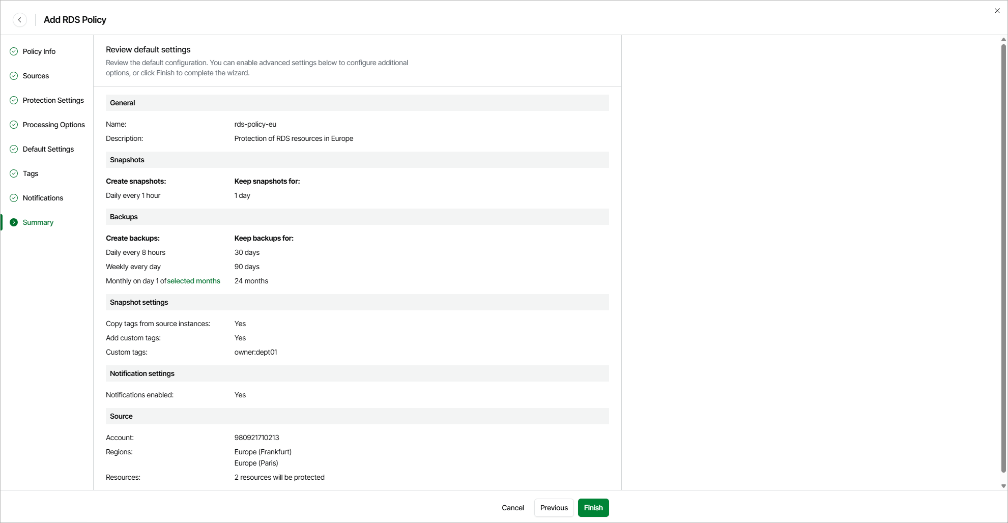The image size is (1008, 523).
Task: Close the Add RDS Policy wizard
Action: (997, 11)
